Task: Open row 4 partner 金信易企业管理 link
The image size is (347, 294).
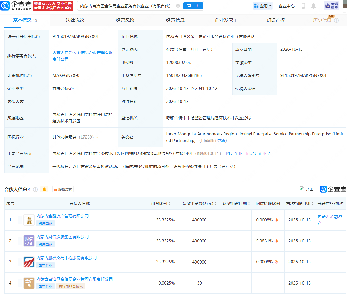Action: click(74, 279)
